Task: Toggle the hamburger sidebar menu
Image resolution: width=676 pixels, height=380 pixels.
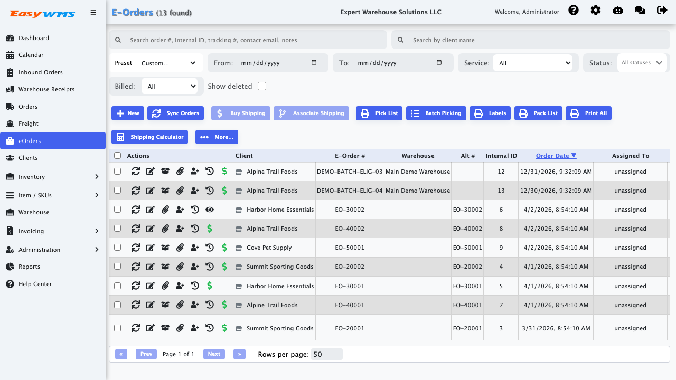Action: [93, 13]
